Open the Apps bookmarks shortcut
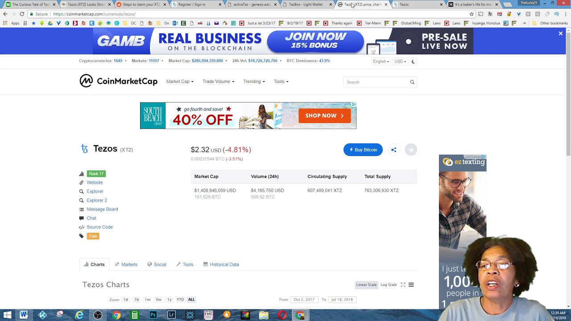571x321 pixels. [12, 23]
